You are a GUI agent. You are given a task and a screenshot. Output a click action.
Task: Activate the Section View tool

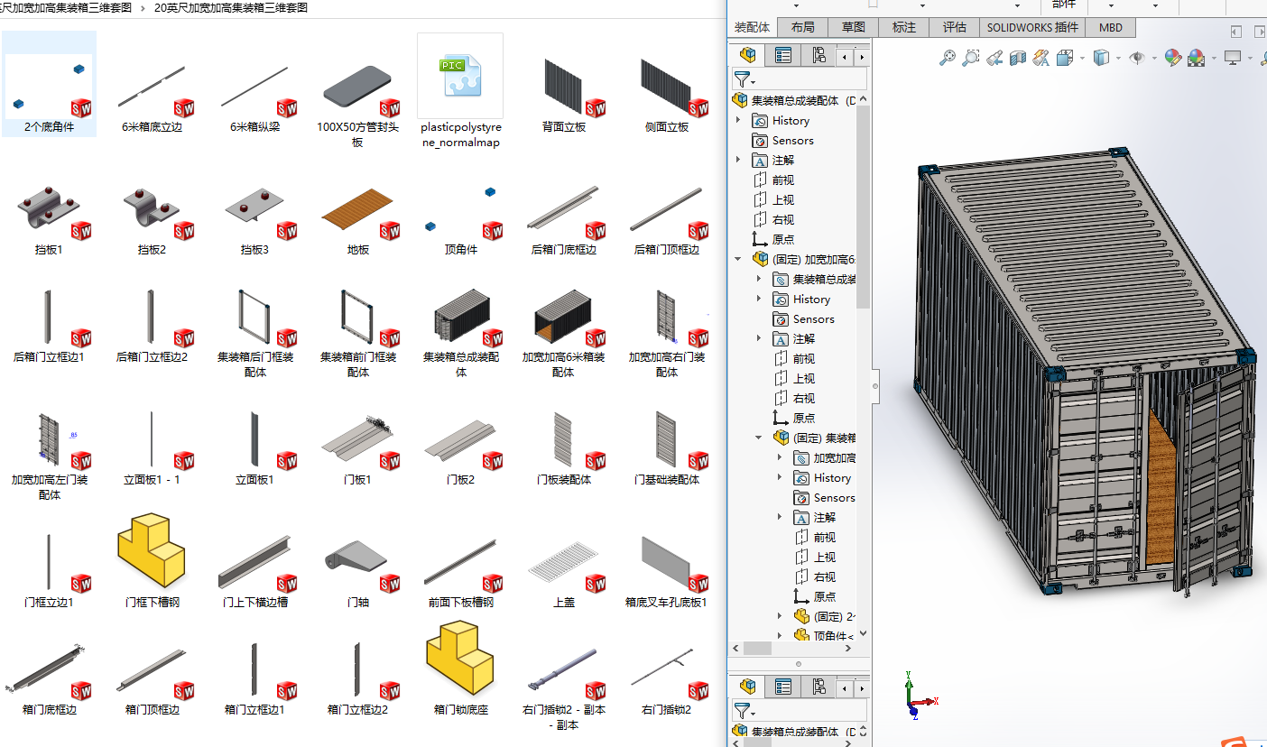tap(1018, 58)
